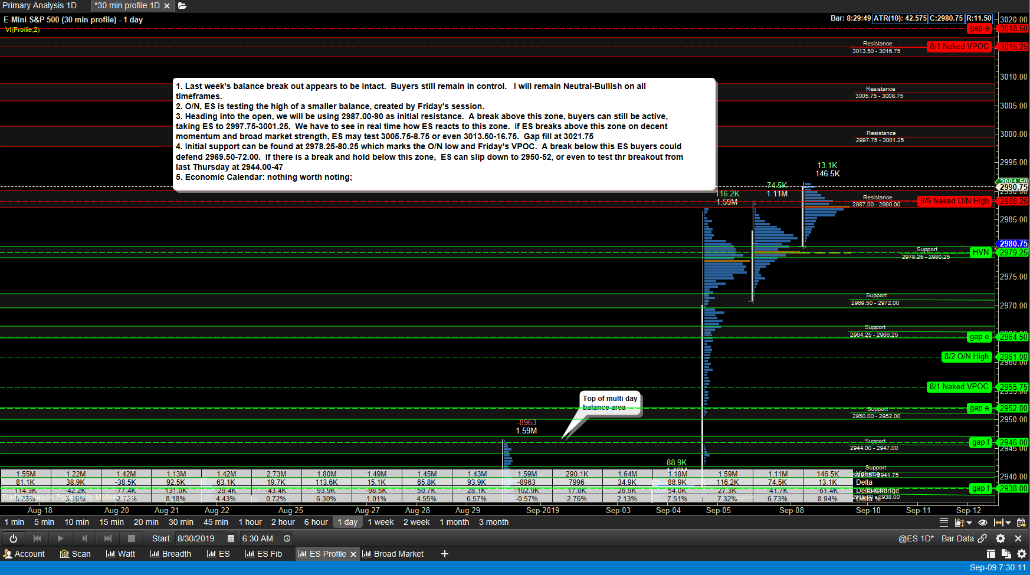Select the 20 min timeframe
1030x575 pixels.
point(146,522)
